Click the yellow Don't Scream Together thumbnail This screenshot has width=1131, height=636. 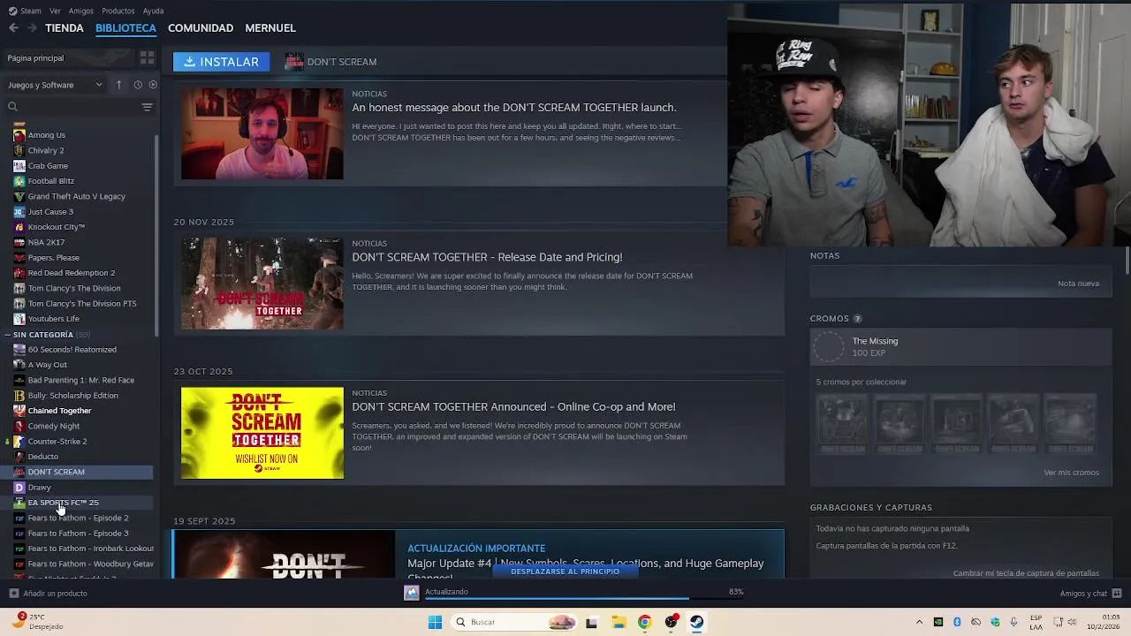[x=262, y=433]
